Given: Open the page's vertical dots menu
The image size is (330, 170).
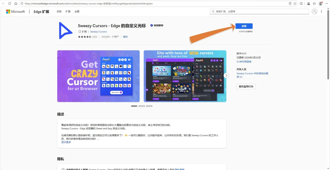Looking at the screenshot, I should click(x=321, y=12).
